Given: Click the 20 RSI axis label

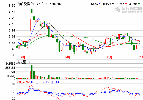Looking at the screenshot, I should click(x=13, y=99).
